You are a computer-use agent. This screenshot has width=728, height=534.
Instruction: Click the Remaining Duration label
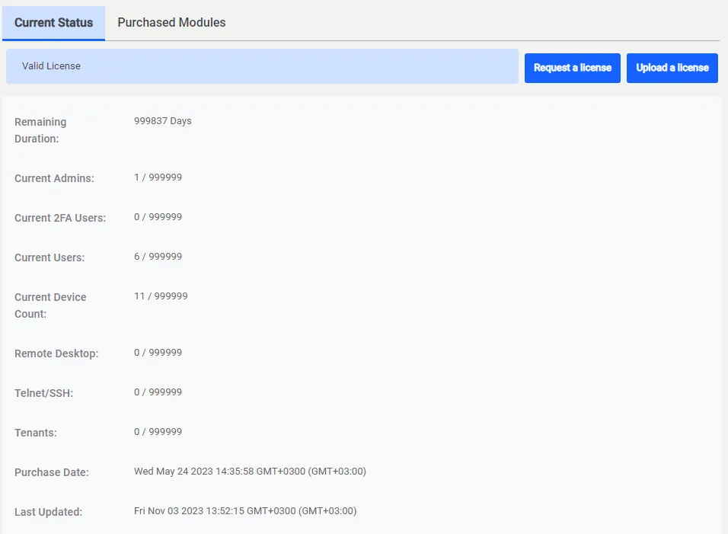[40, 130]
